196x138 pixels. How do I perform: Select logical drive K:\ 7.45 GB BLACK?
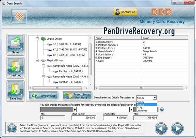point(70,50)
